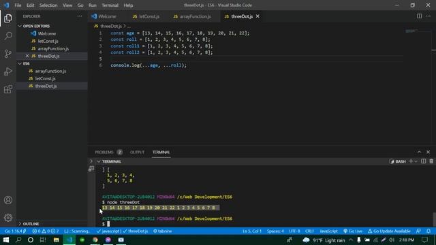Image resolution: width=436 pixels, height=245 pixels.
Task: Collapse the Terminal group chevron
Action: click(x=99, y=161)
